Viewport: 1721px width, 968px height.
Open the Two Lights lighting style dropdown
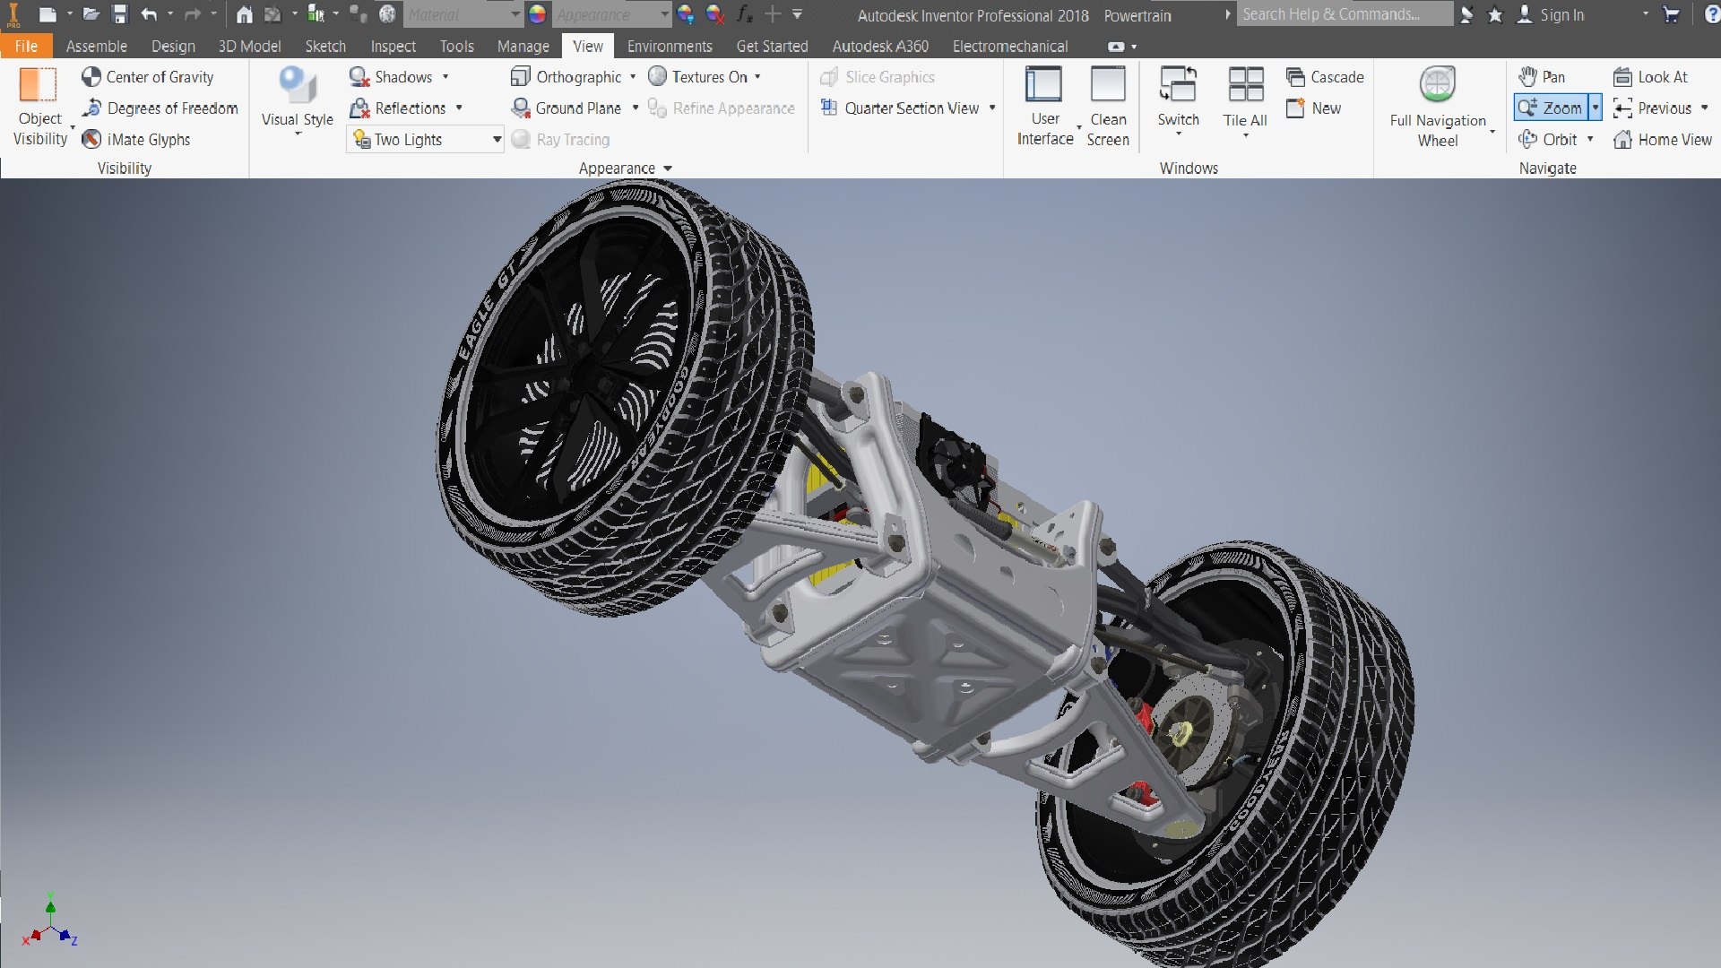click(426, 140)
